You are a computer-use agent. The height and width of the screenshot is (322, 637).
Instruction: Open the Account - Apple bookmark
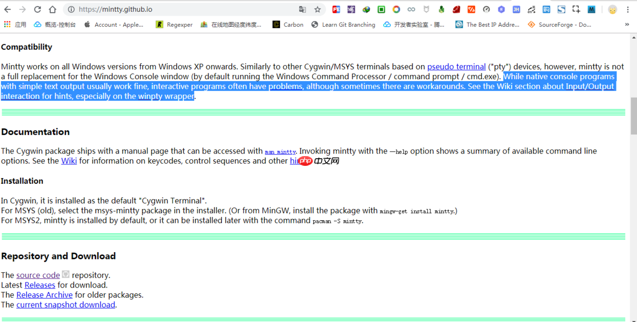pos(114,24)
